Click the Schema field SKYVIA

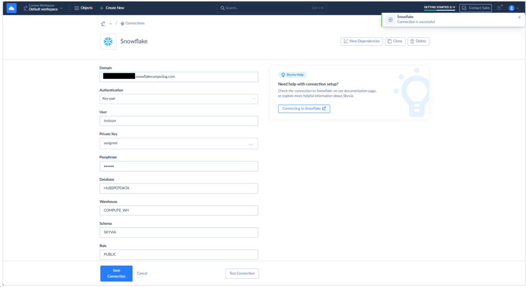[x=179, y=233]
